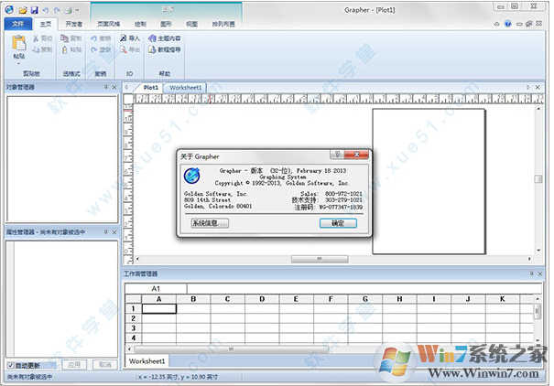
Task: Click the System Info (系统信息) button
Action: pos(210,222)
